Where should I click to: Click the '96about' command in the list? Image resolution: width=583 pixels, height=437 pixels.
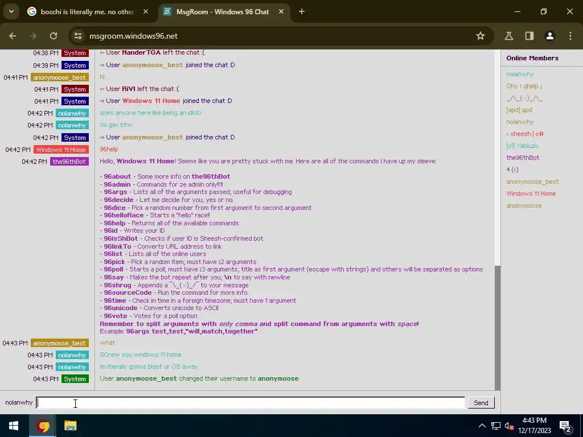tap(117, 176)
